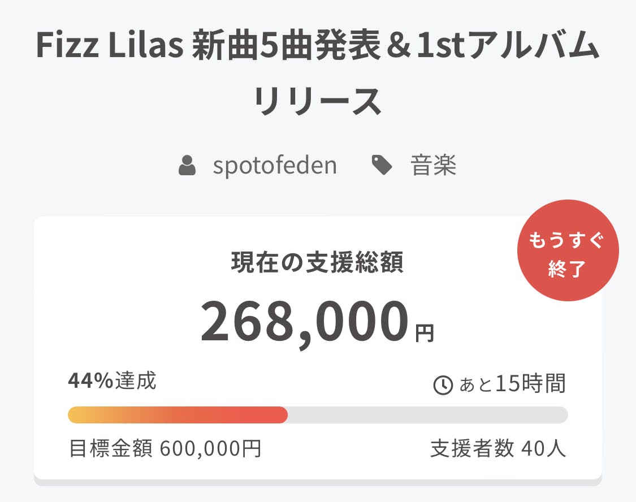636x502 pixels.
Task: Click the filled orange part of progress bar
Action: [x=178, y=415]
